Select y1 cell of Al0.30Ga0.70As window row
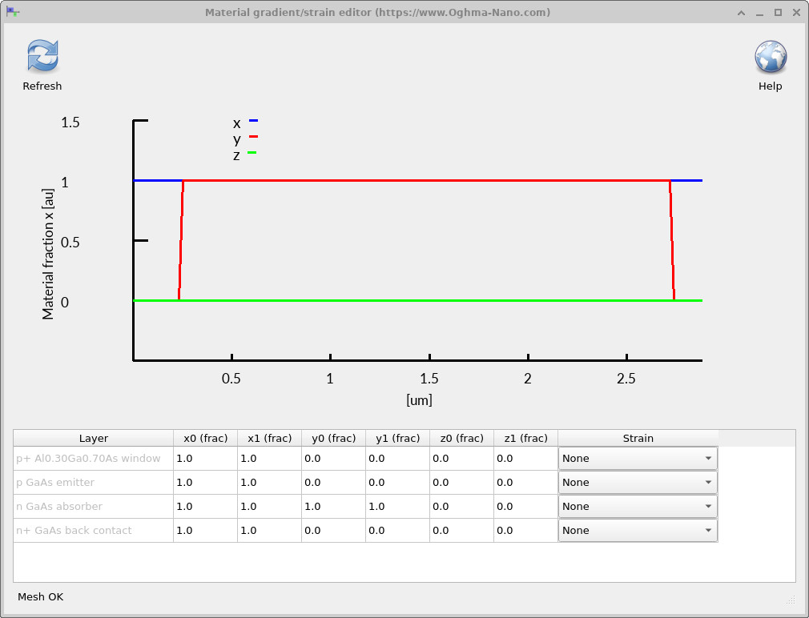 pyautogui.click(x=397, y=458)
